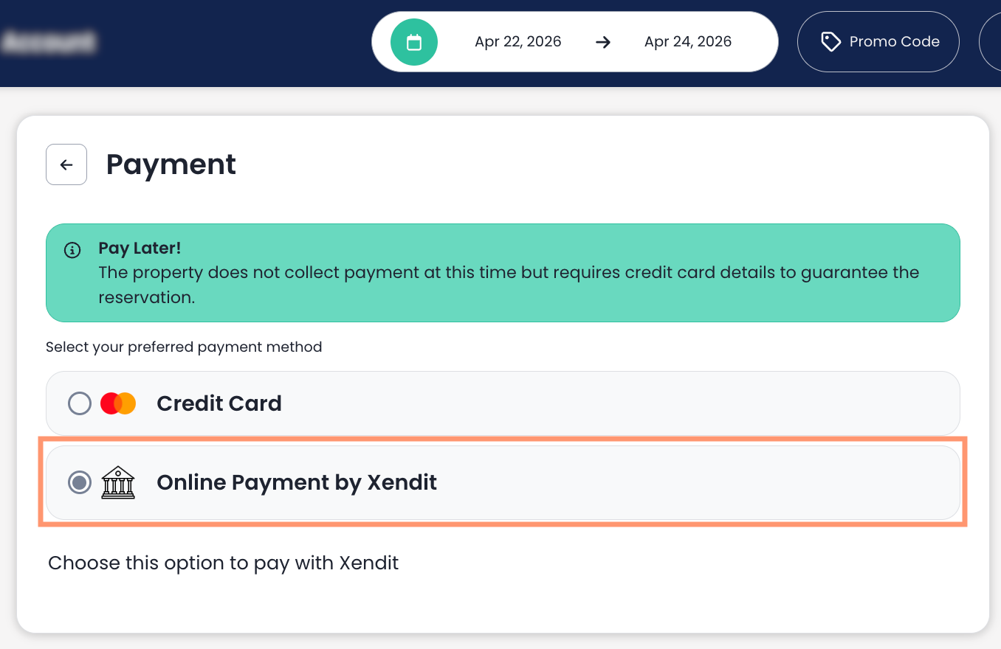Viewport: 1001px width, 649px height.
Task: Select the Credit Card radio button
Action: coord(80,403)
